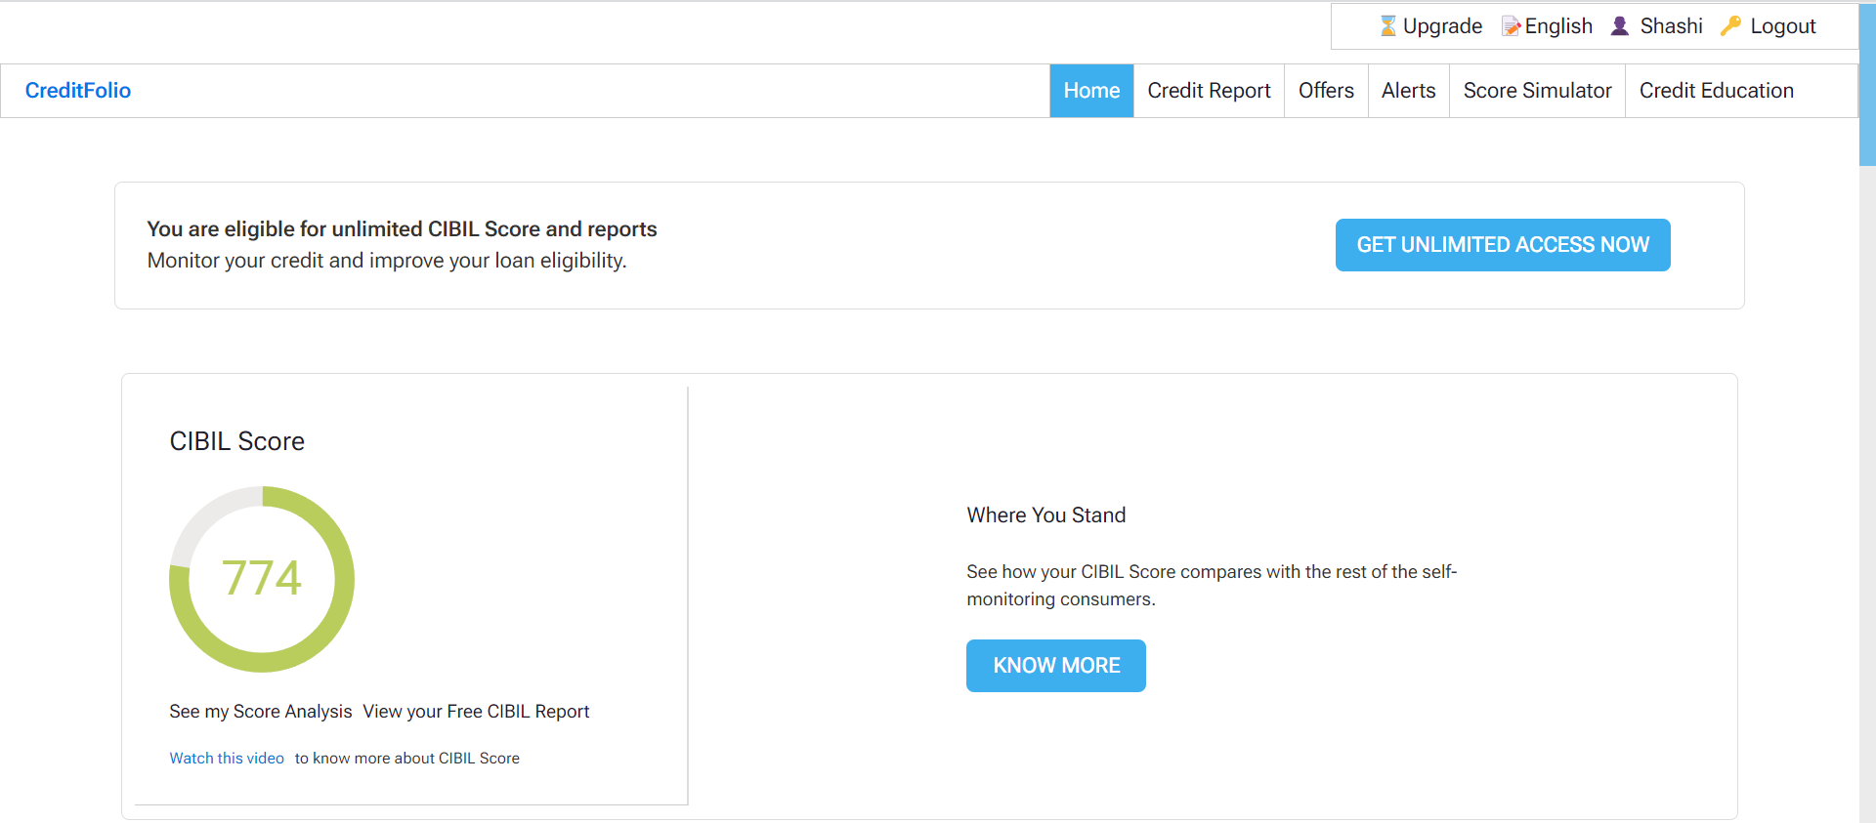This screenshot has height=823, width=1876.
Task: Click the language icon next to English
Action: (x=1511, y=26)
